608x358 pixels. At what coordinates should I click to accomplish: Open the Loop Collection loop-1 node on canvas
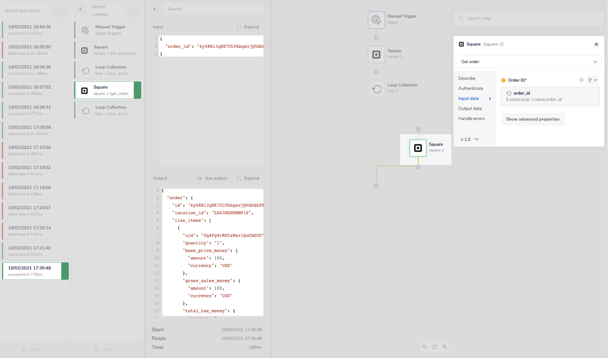point(376,89)
